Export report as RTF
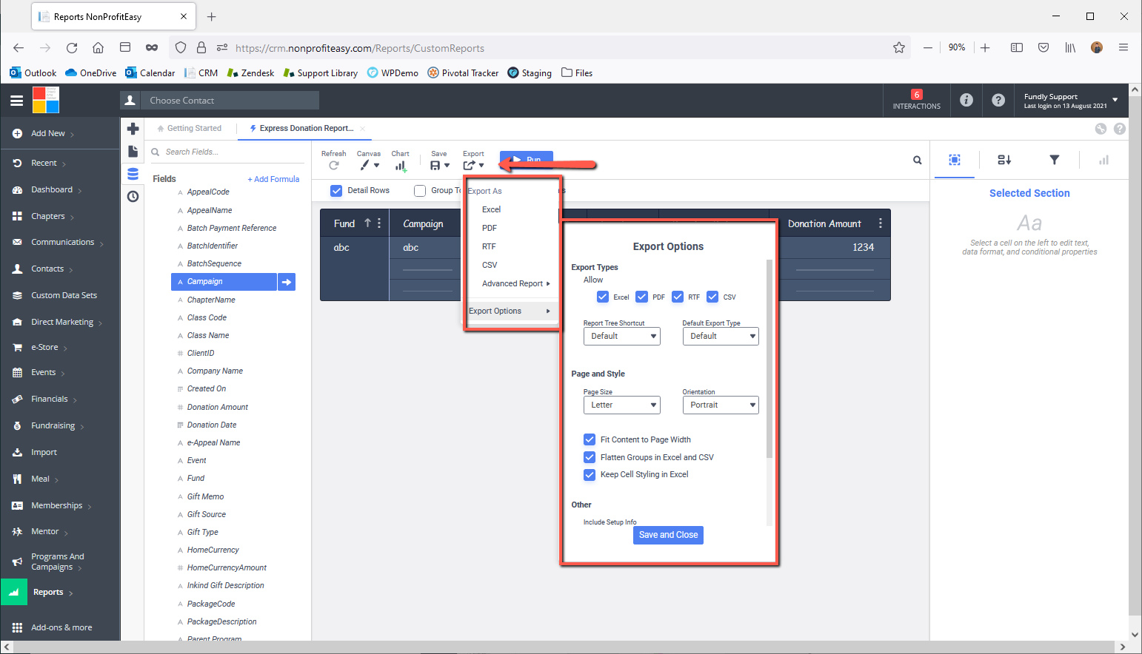Screen dimensions: 1142x654 pos(489,247)
